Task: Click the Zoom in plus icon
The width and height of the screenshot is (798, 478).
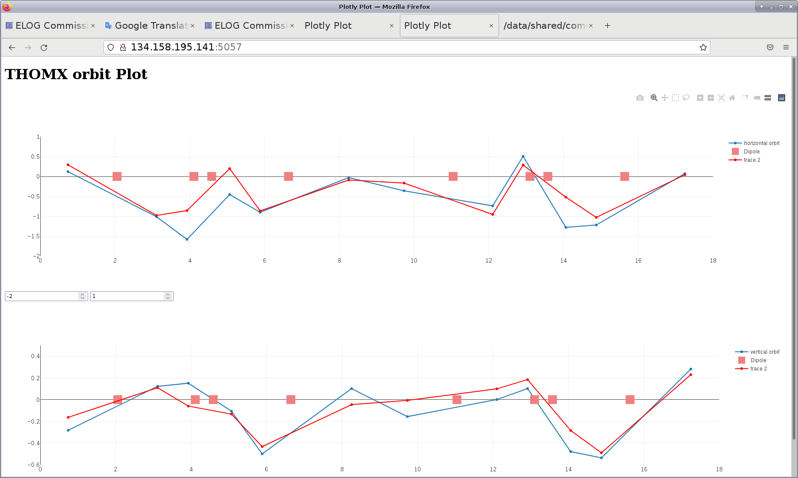Action: [700, 98]
